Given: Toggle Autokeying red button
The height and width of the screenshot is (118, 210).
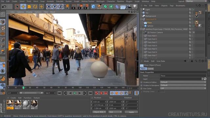Looking at the screenshot, I should click(x=101, y=93).
